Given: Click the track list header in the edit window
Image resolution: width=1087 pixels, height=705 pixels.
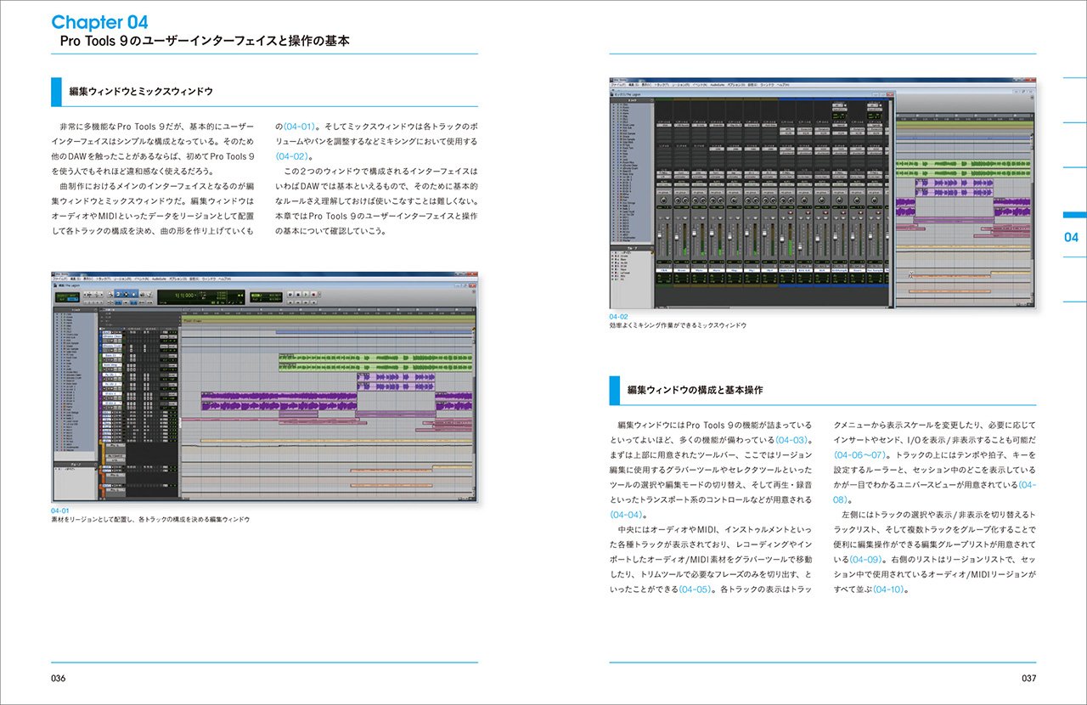Looking at the screenshot, I should [x=76, y=310].
